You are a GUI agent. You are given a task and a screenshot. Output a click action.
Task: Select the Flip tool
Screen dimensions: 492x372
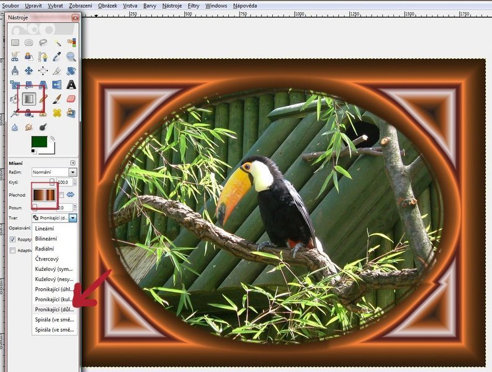coord(57,85)
